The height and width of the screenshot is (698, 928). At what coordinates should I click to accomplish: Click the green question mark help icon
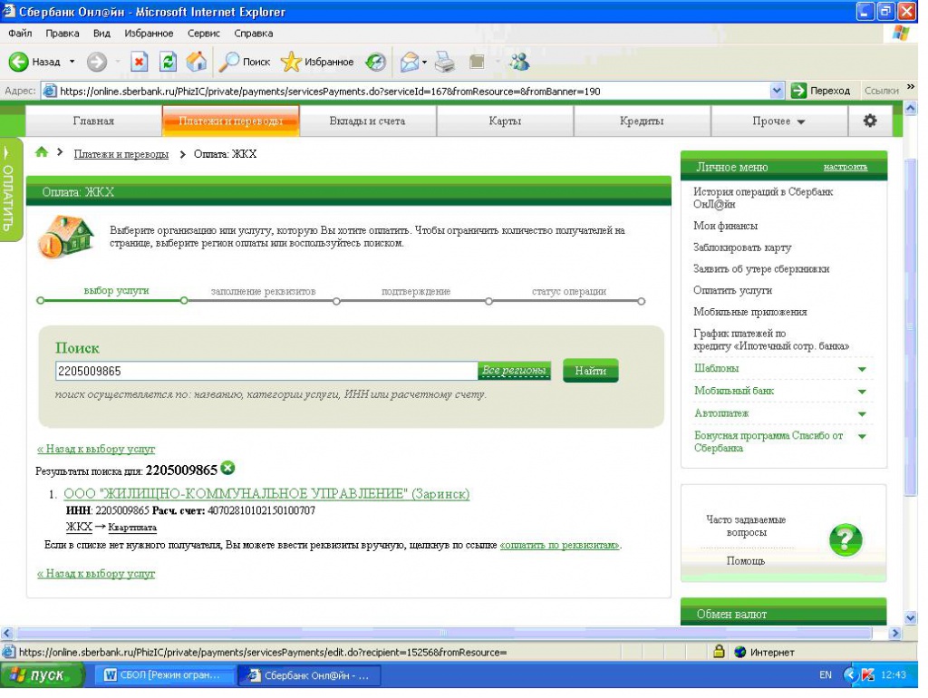(x=846, y=539)
